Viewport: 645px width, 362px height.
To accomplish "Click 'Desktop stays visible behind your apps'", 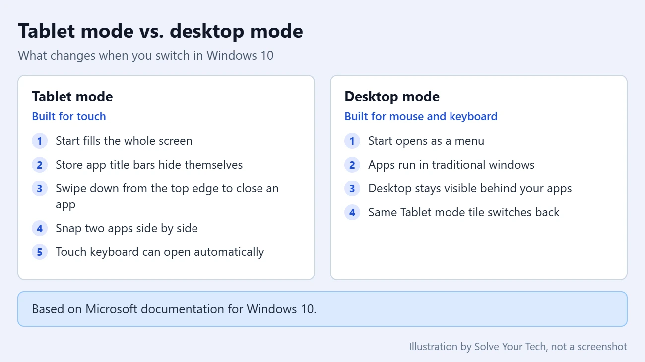I will pos(470,188).
